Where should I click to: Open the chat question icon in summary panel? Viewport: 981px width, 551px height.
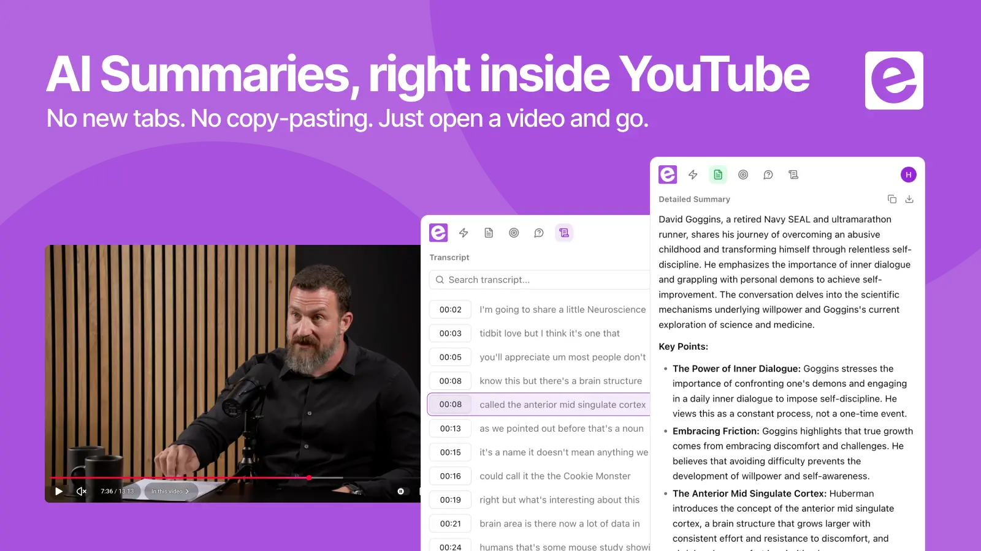tap(768, 174)
